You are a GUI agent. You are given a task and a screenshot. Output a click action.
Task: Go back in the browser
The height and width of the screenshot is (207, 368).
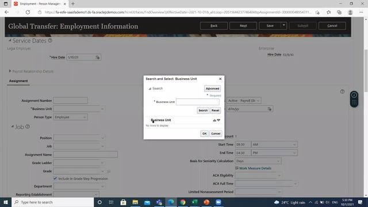click(6, 12)
